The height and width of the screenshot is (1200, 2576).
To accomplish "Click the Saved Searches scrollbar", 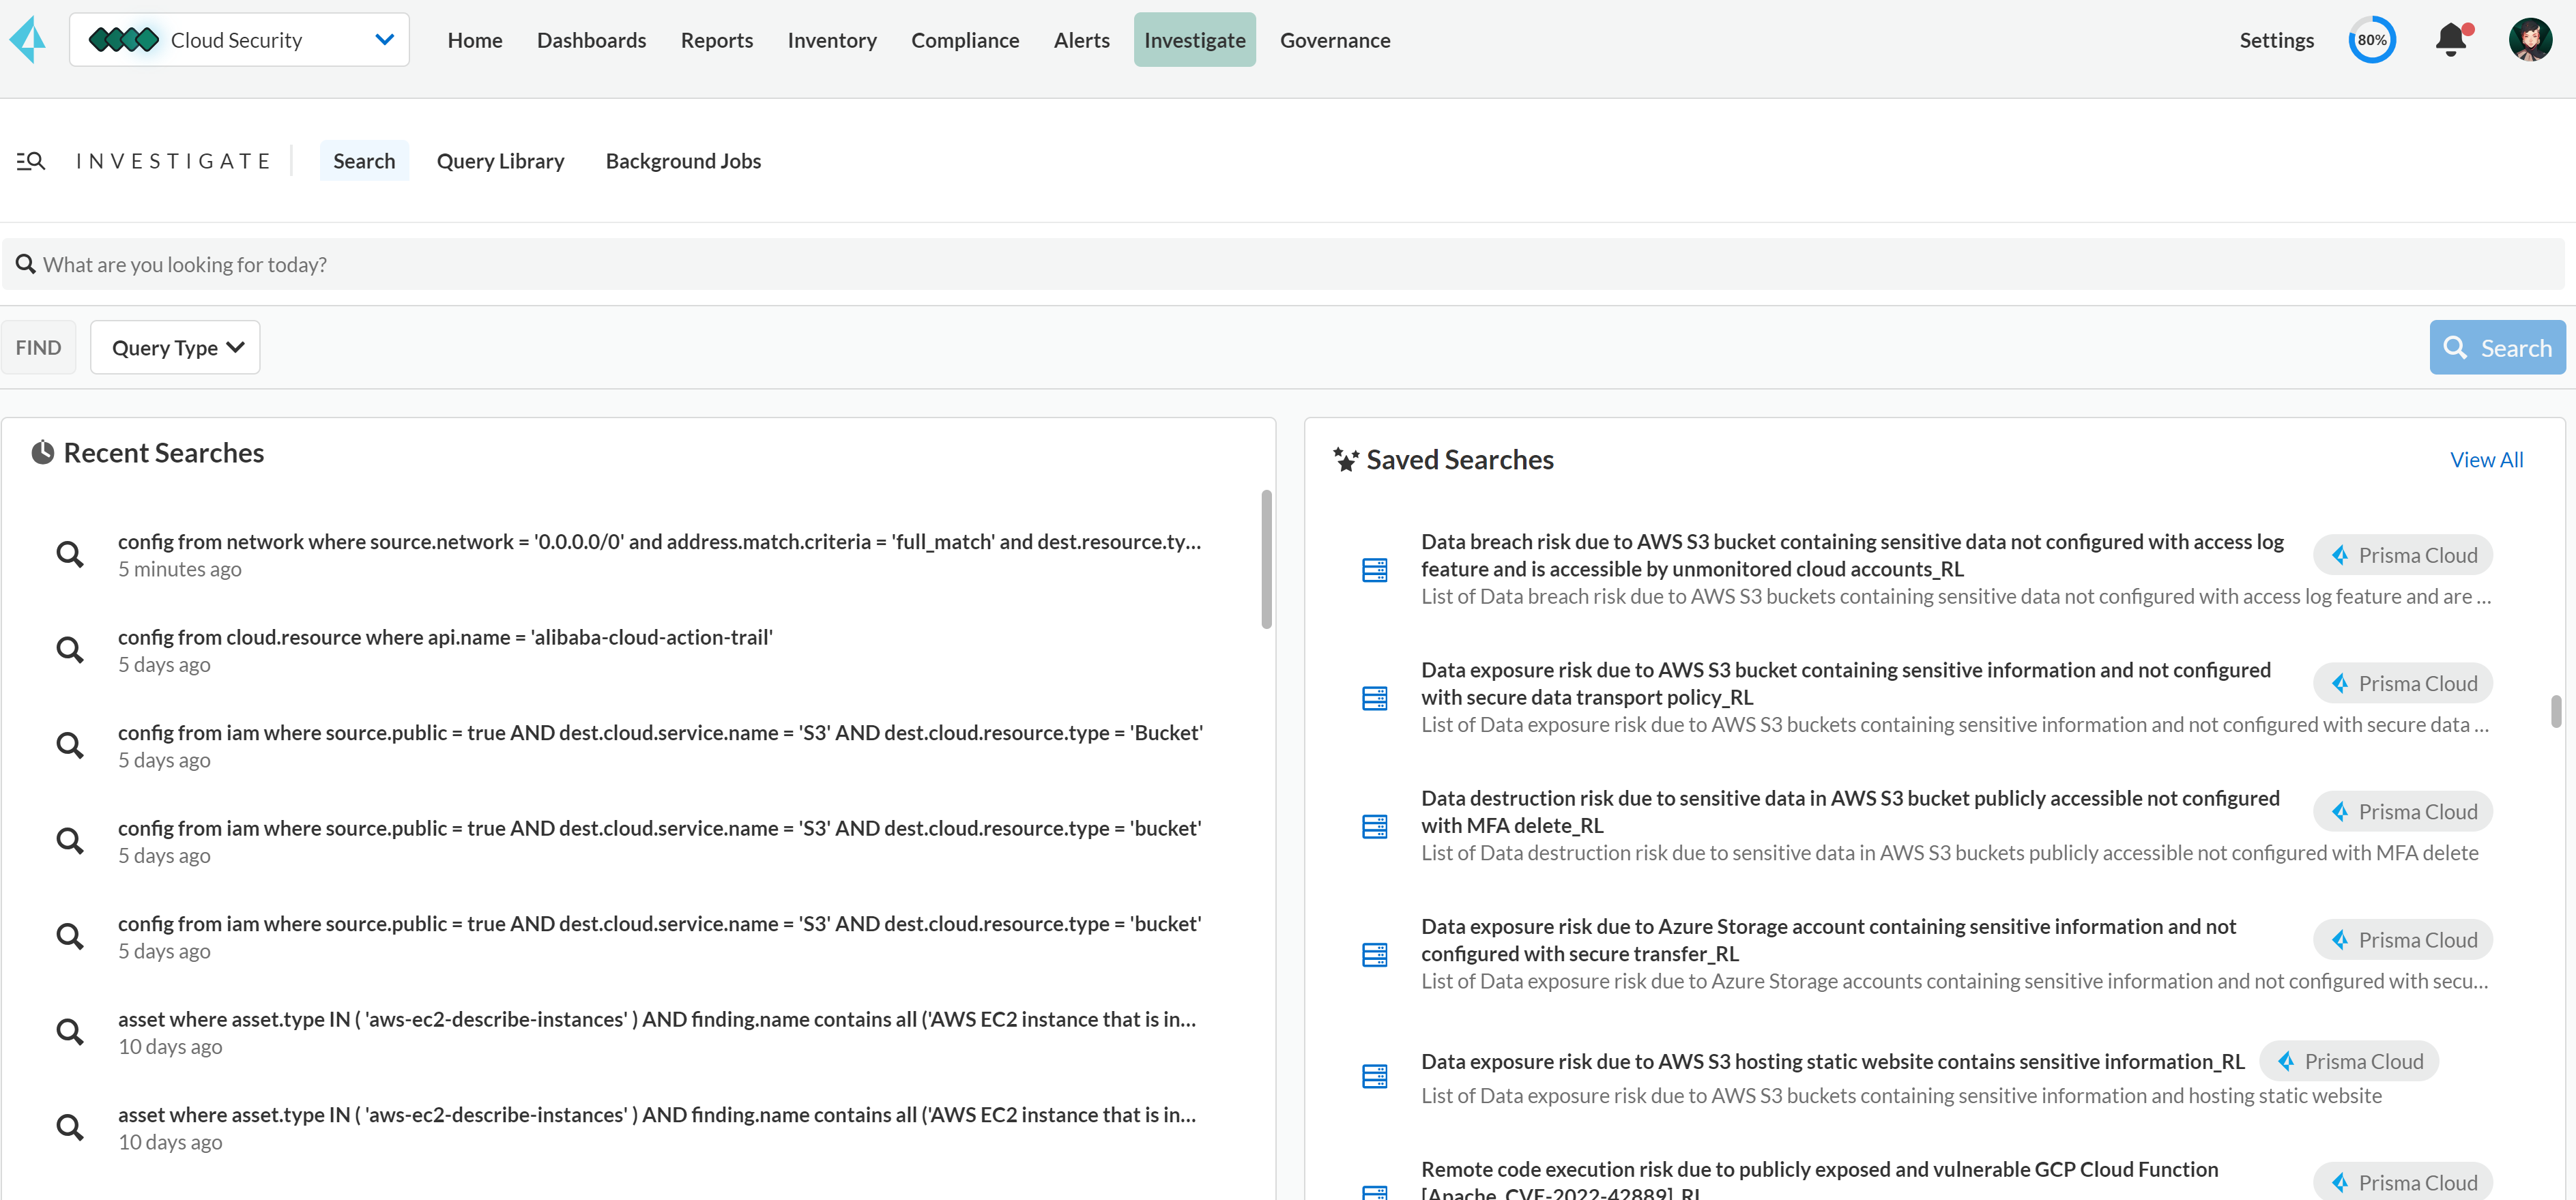I will coord(2556,712).
